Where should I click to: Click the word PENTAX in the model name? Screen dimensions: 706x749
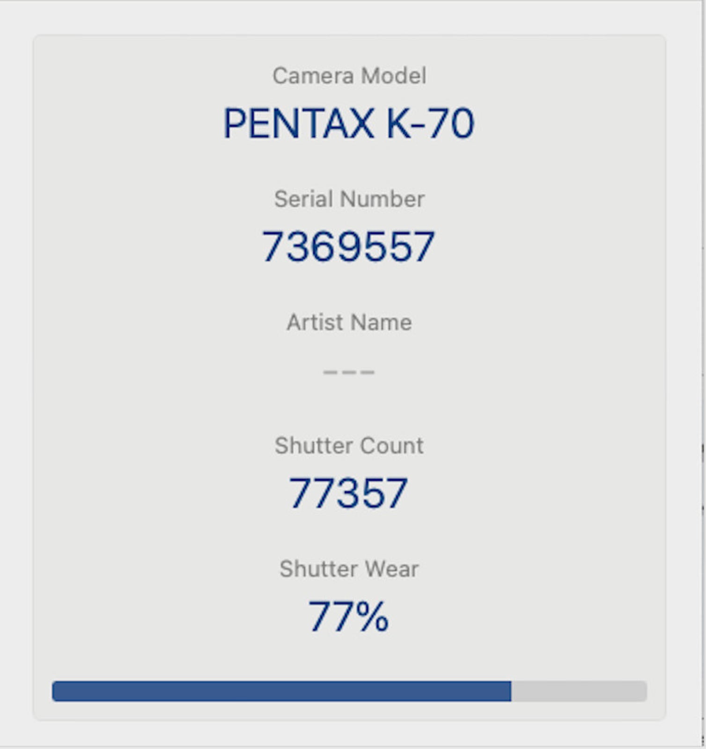click(x=299, y=124)
